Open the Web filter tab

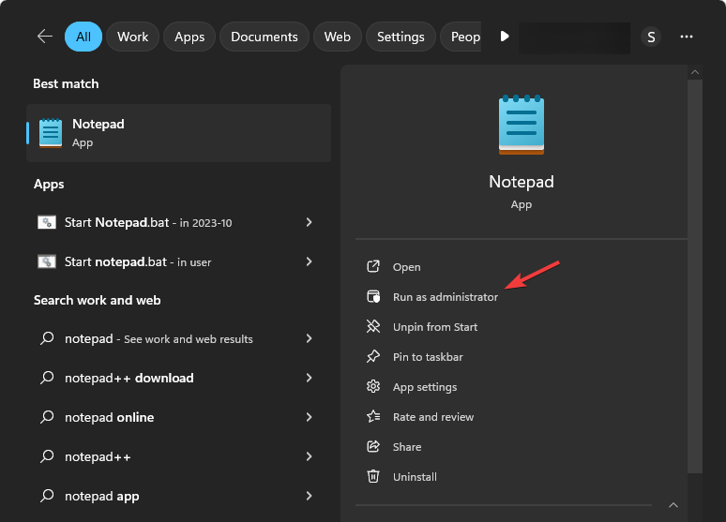pos(337,37)
